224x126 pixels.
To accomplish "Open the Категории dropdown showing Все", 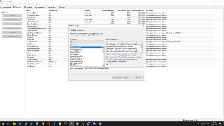I will [87, 42].
